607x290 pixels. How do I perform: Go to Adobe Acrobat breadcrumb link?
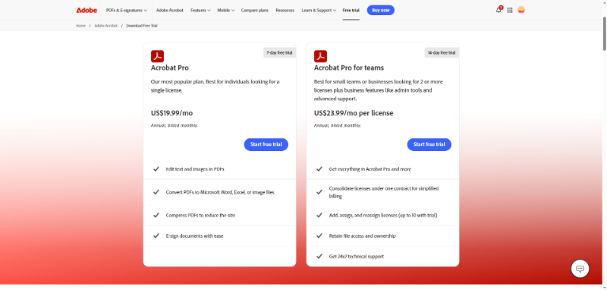(105, 26)
